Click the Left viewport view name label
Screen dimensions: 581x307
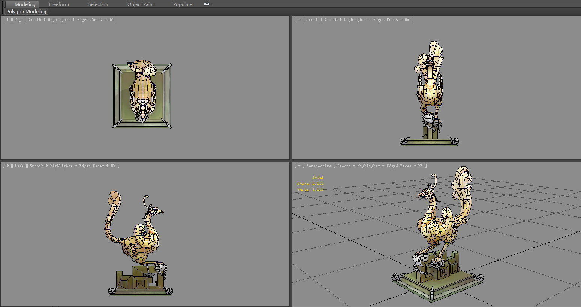pyautogui.click(x=19, y=166)
